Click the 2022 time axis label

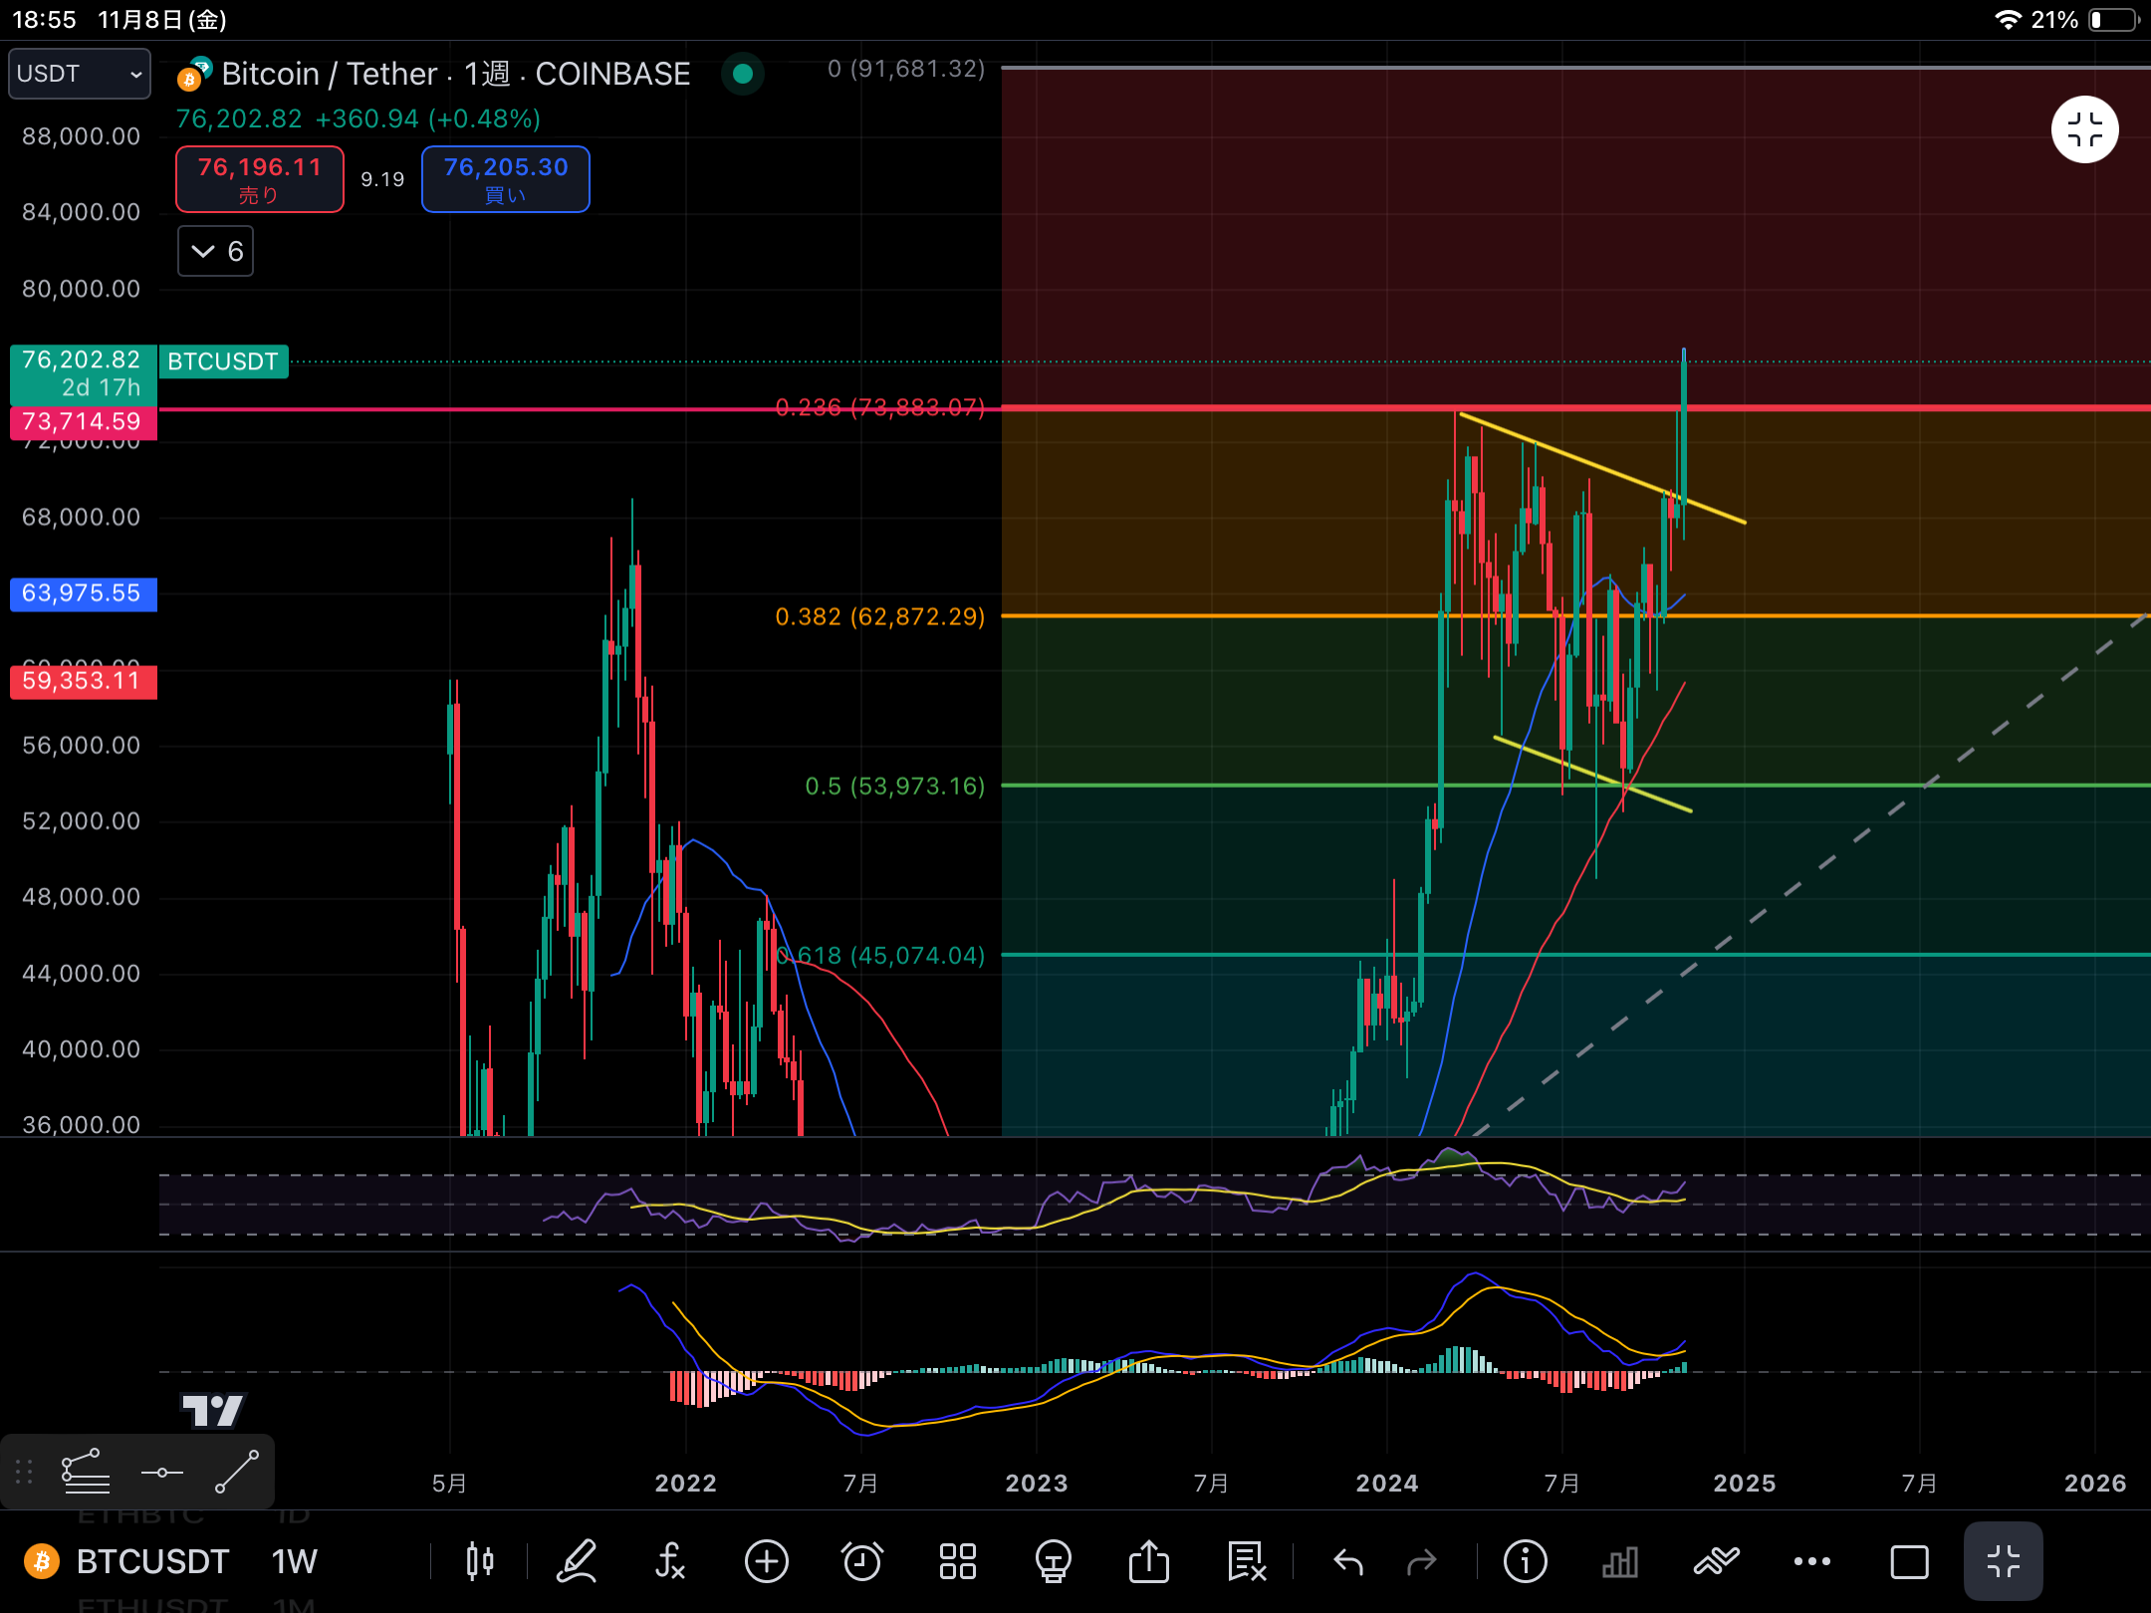point(685,1483)
